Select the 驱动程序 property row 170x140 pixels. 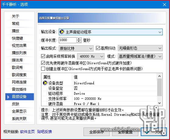(x=99, y=93)
